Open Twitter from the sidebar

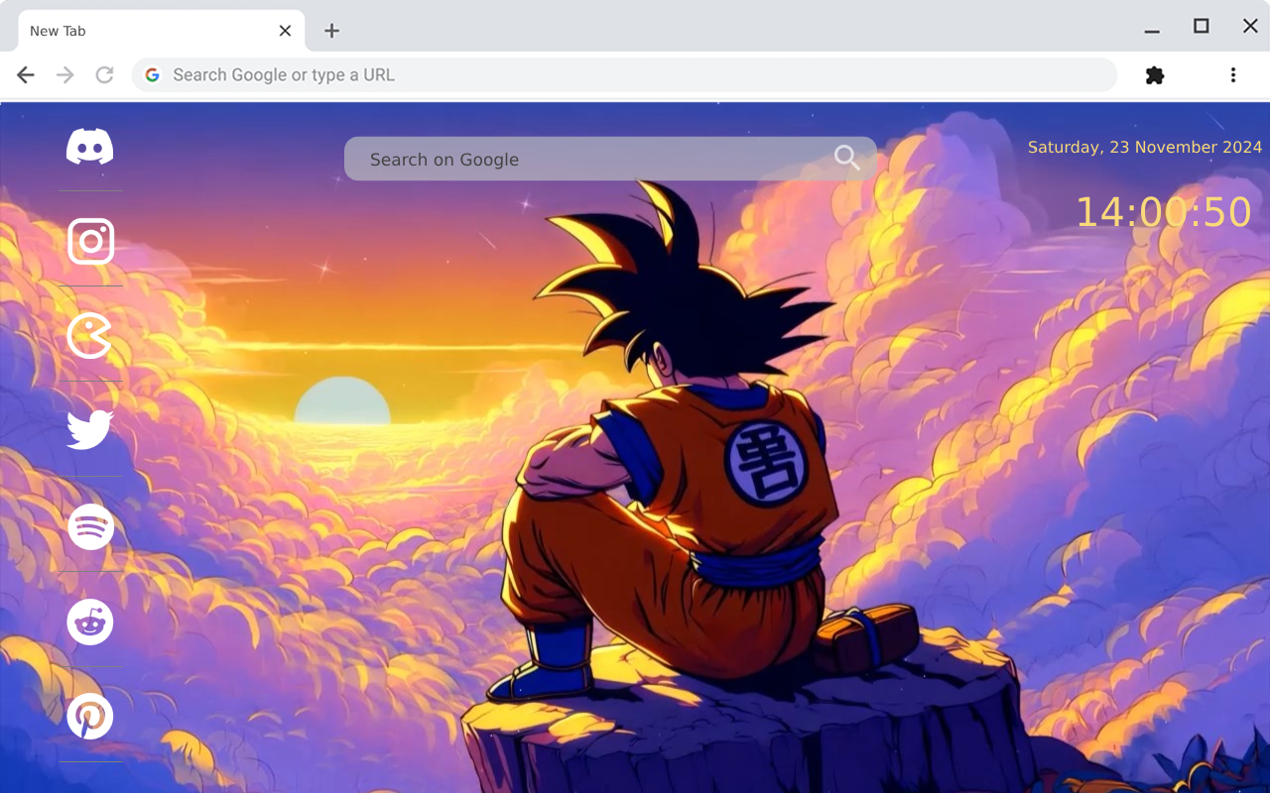pos(90,428)
